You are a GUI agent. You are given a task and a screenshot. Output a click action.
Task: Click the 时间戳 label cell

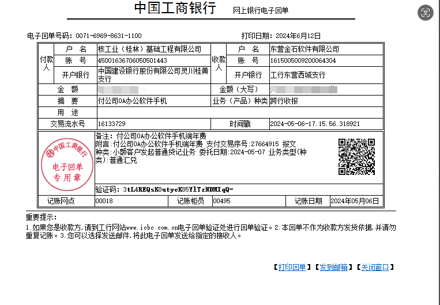(x=240, y=124)
